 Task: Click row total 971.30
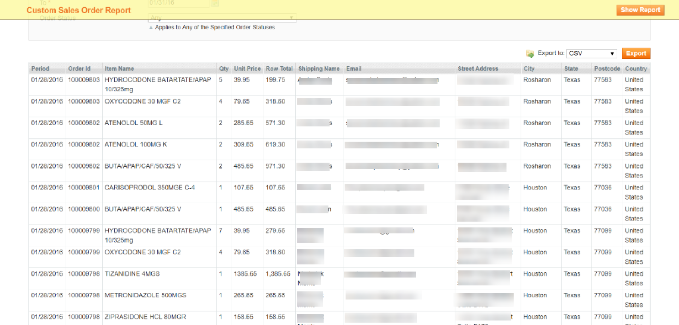click(x=275, y=166)
